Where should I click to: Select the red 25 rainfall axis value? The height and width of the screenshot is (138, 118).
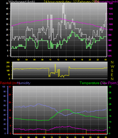[10, 95]
